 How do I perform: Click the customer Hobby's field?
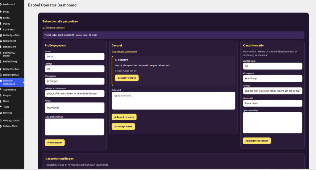click(x=272, y=91)
